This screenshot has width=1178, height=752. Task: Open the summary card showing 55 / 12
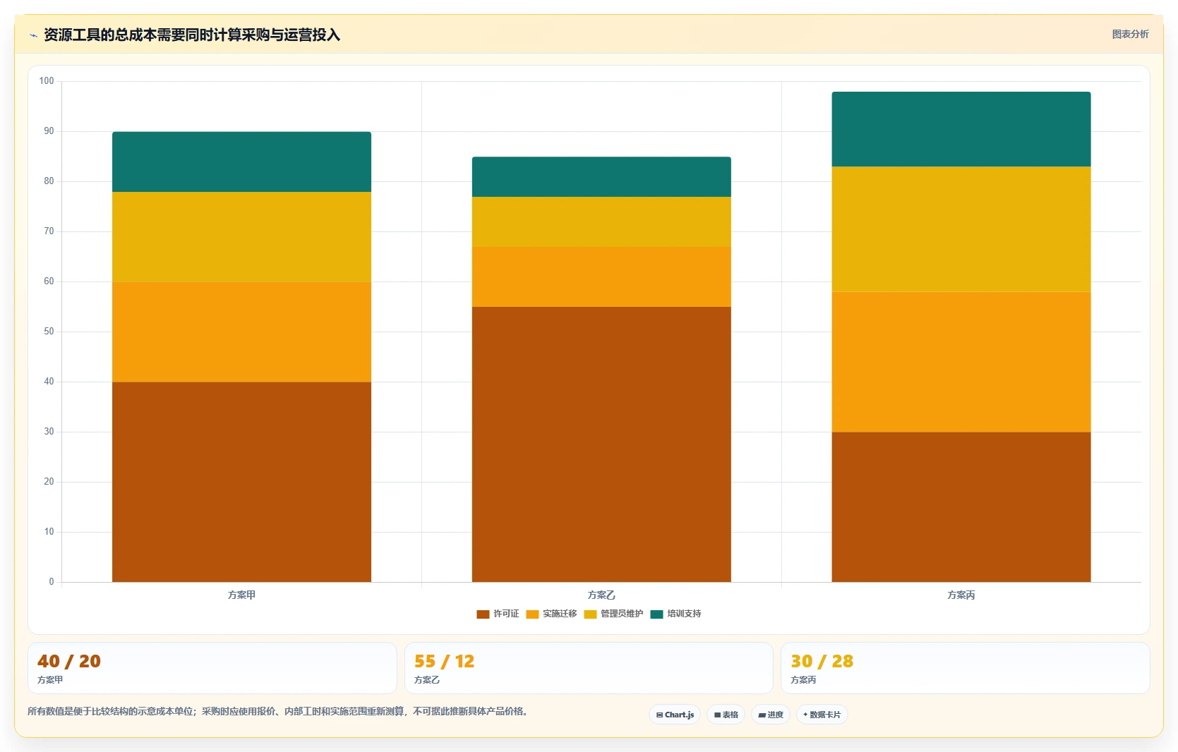pyautogui.click(x=589, y=668)
